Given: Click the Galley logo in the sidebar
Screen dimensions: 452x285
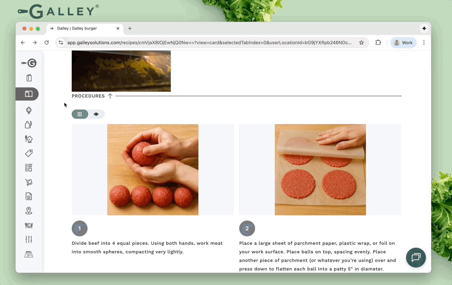Looking at the screenshot, I should tap(29, 63).
